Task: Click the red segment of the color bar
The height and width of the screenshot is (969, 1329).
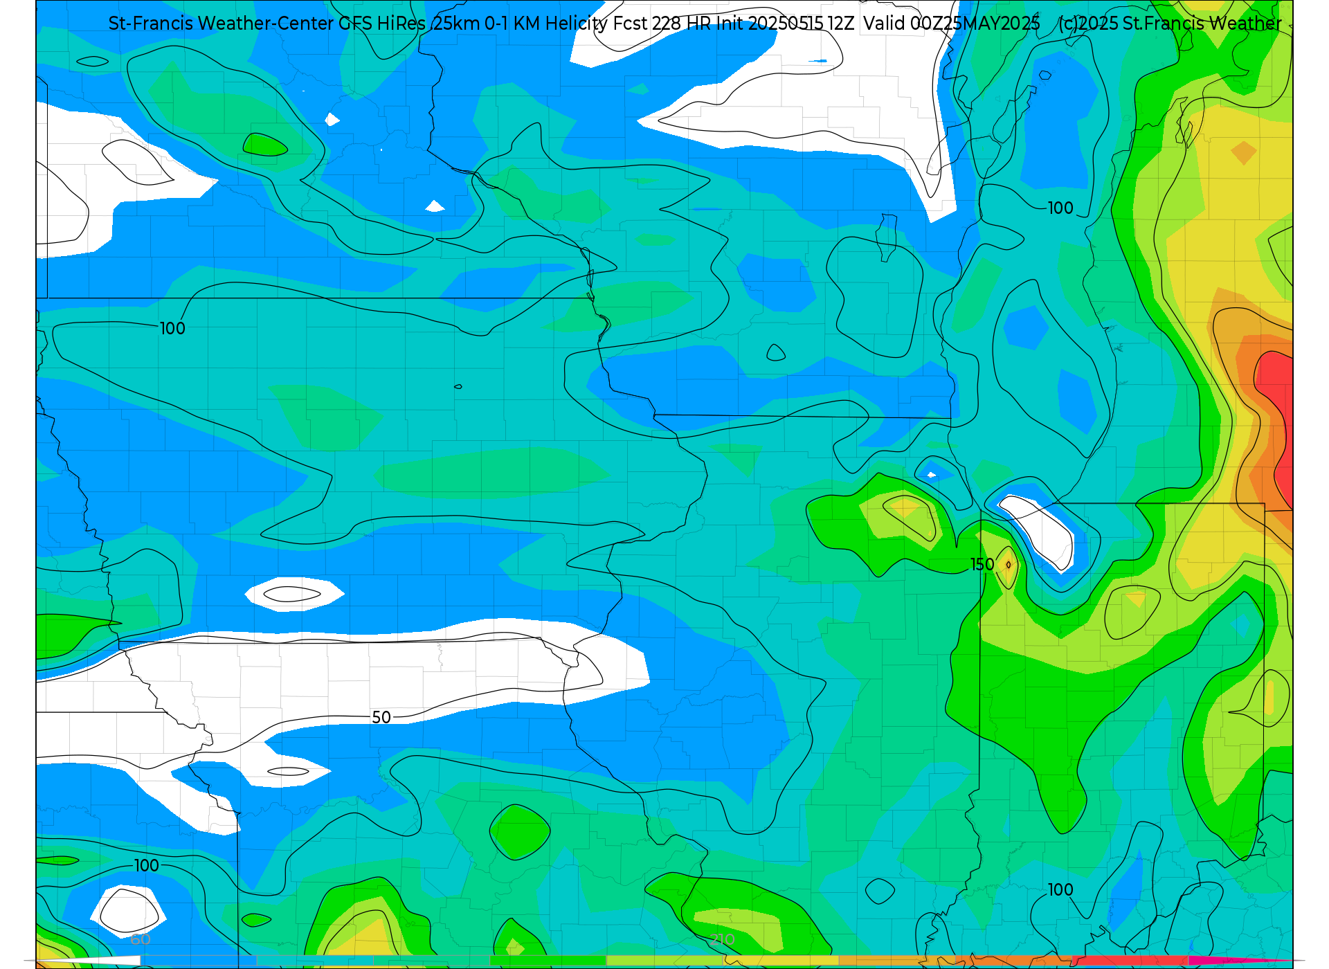Action: (1130, 961)
